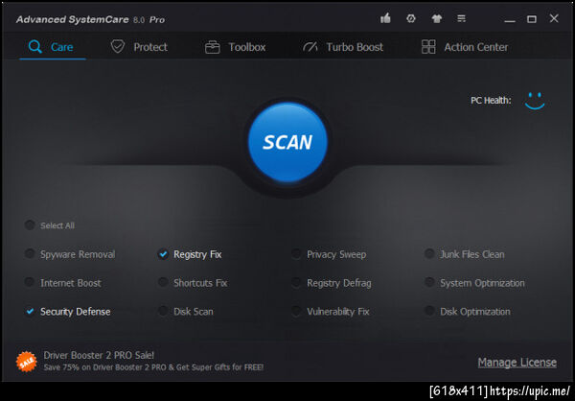Go to the Action Center tab
Screen dimensions: 575x401
(465, 47)
